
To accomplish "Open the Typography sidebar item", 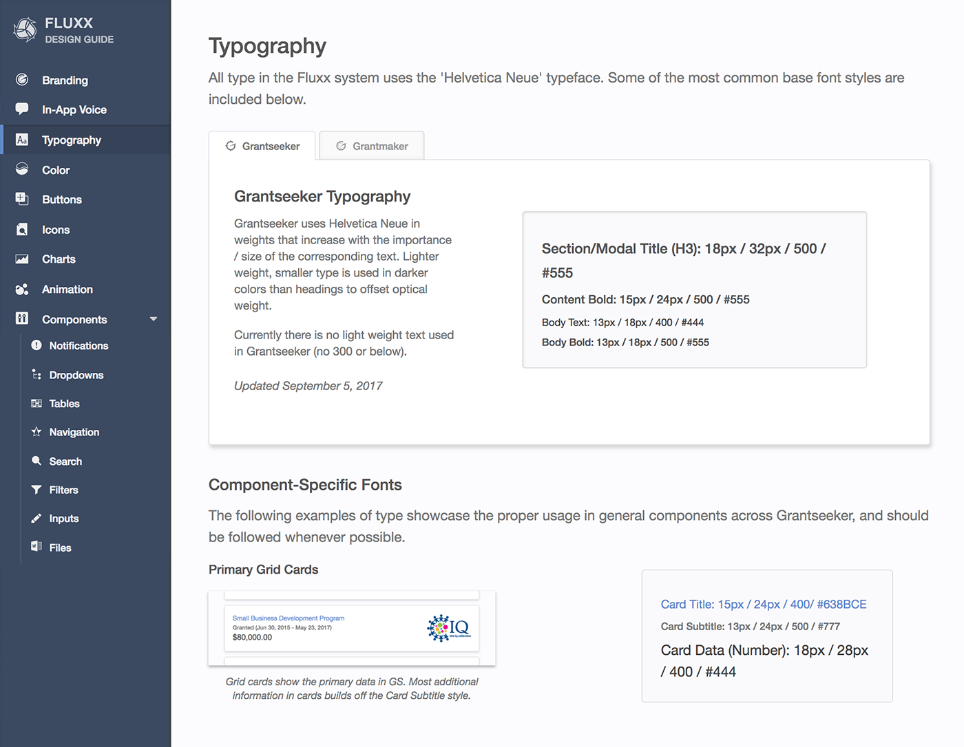I will (72, 140).
